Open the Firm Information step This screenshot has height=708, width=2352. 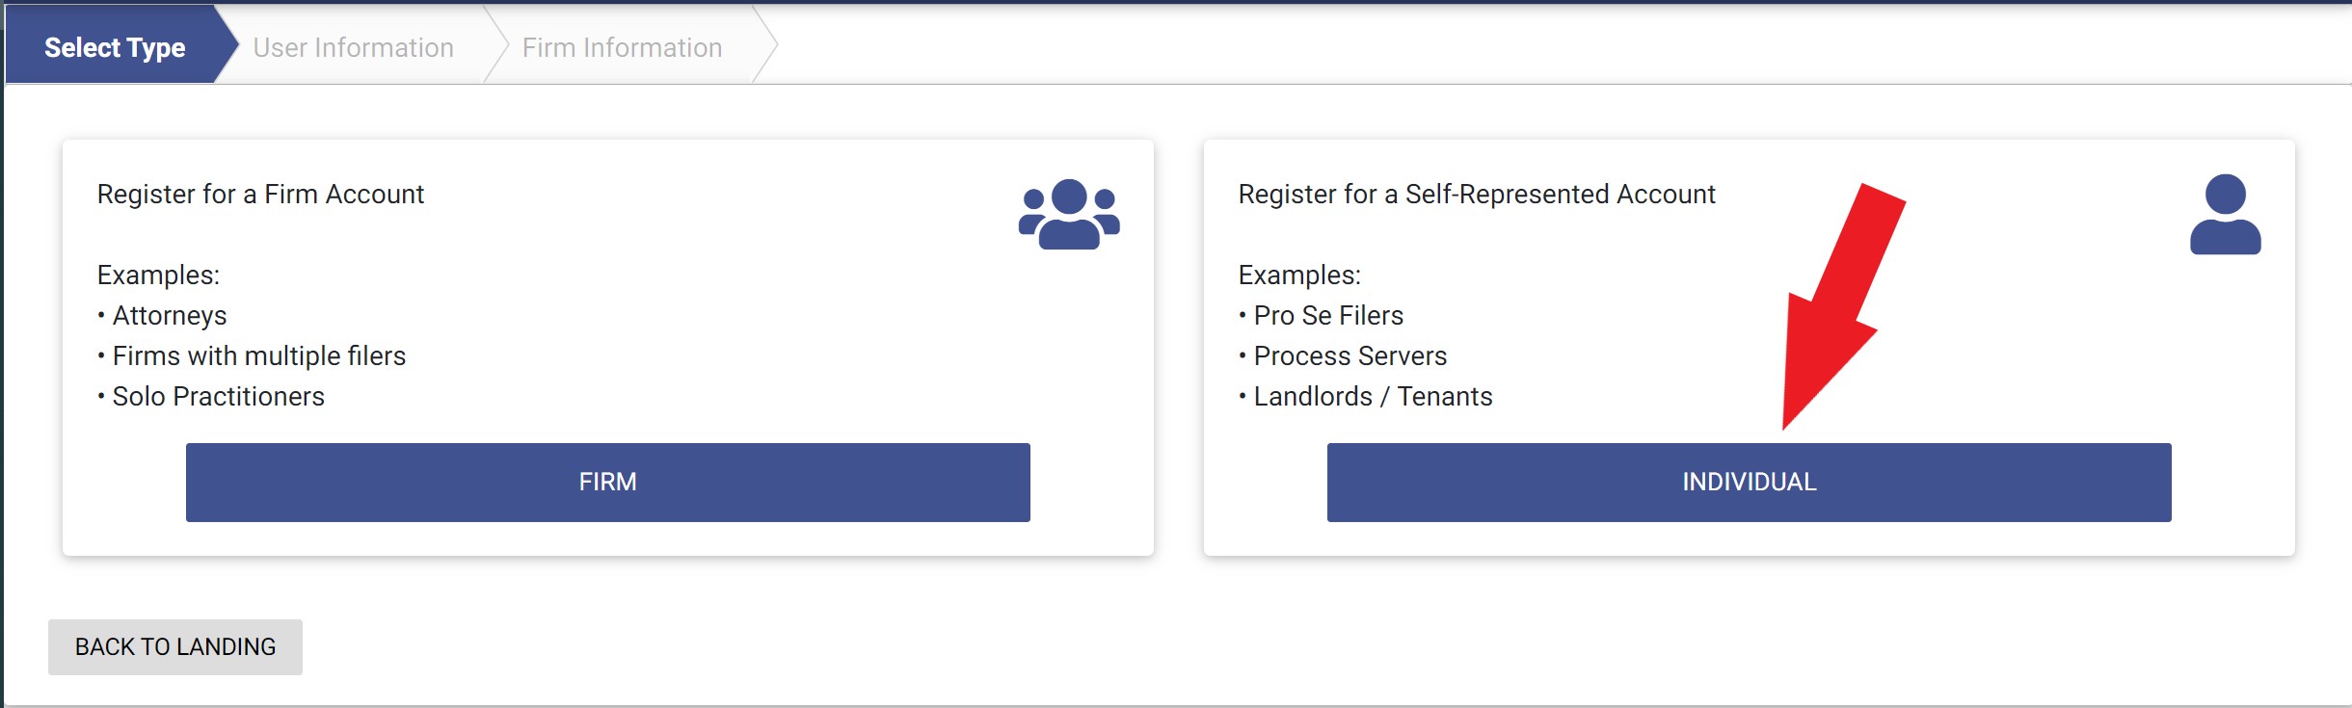click(x=622, y=47)
